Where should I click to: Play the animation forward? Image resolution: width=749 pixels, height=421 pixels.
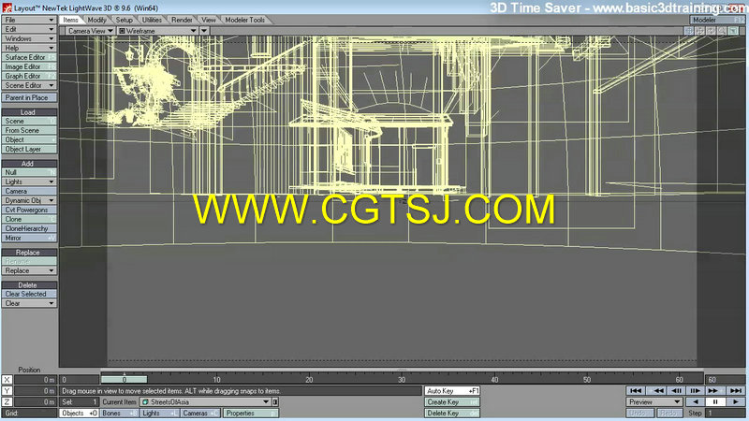click(x=735, y=402)
